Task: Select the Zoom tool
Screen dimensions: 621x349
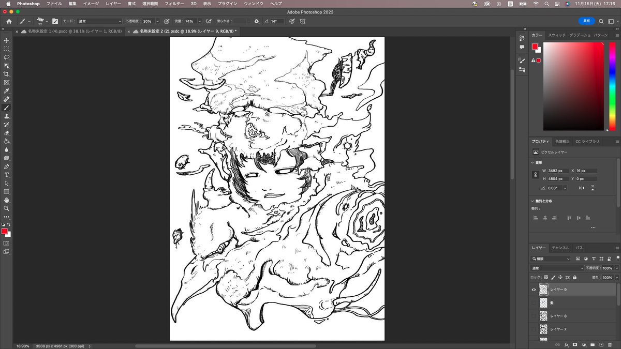Action: pyautogui.click(x=7, y=208)
